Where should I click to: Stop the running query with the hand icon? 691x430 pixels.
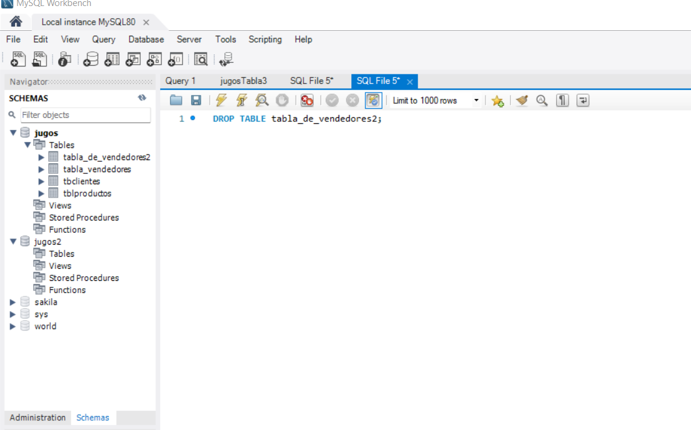[x=282, y=100]
